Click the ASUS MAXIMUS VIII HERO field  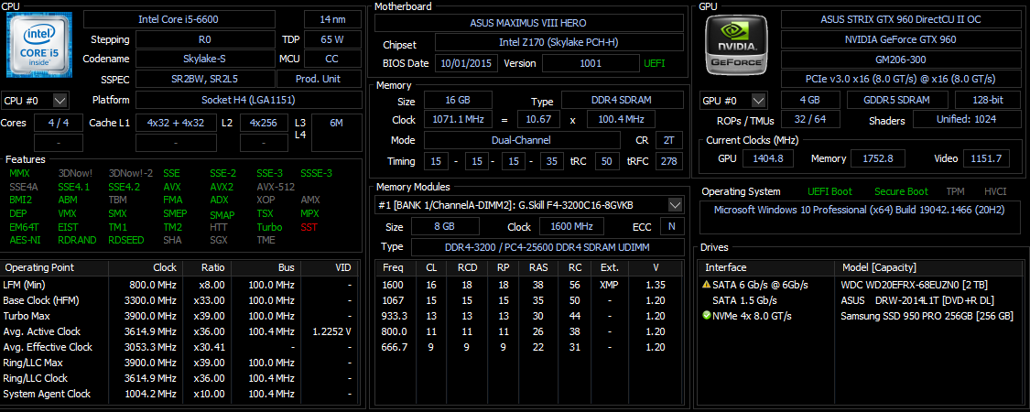(x=529, y=22)
